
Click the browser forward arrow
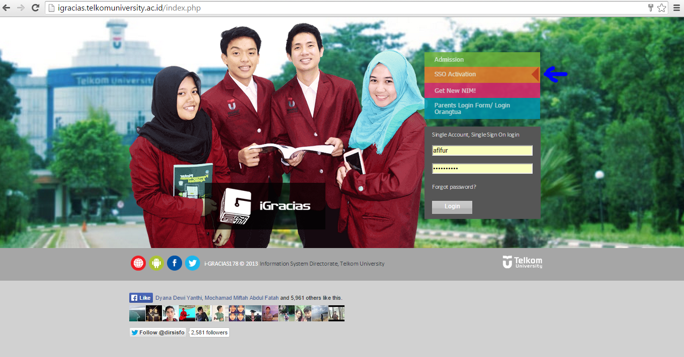pyautogui.click(x=21, y=8)
